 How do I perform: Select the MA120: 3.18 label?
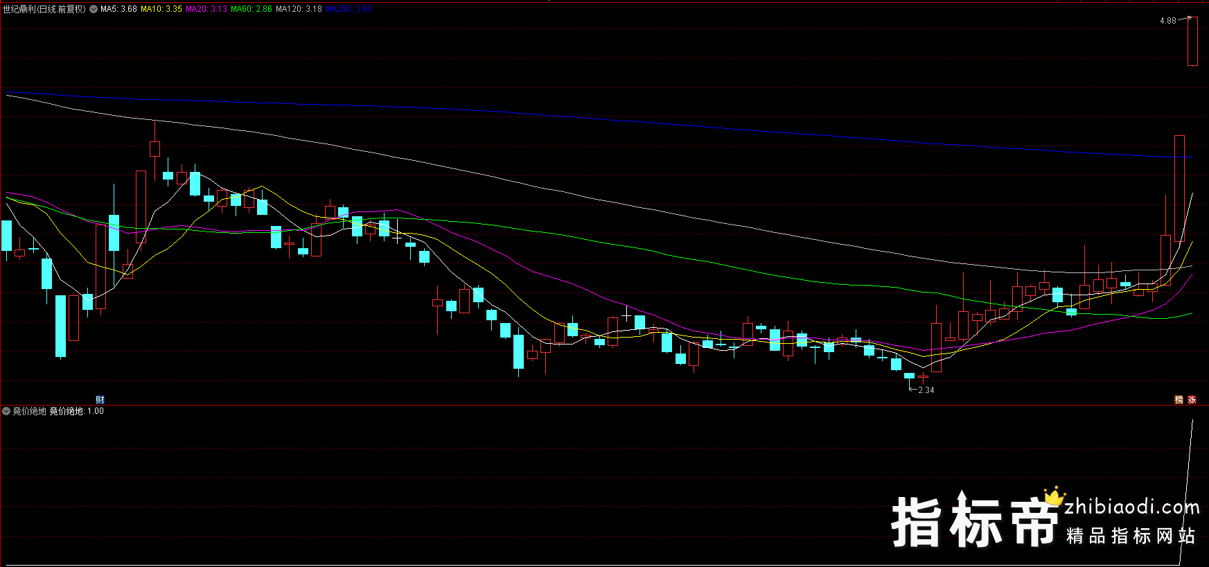click(299, 9)
